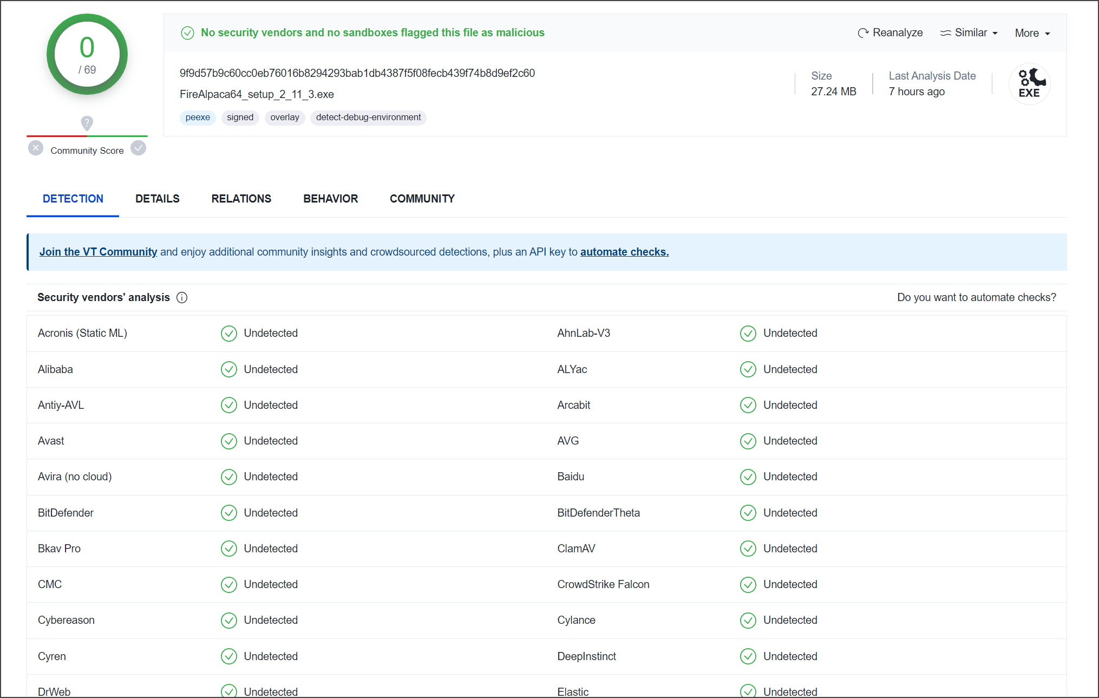Click the FireAlpaca64_setup_2_11_3.exe file name
This screenshot has width=1099, height=698.
pyautogui.click(x=257, y=94)
